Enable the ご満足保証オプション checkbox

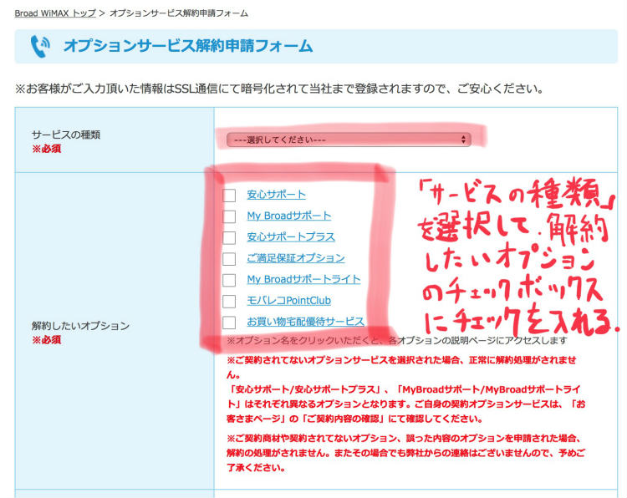click(x=229, y=259)
